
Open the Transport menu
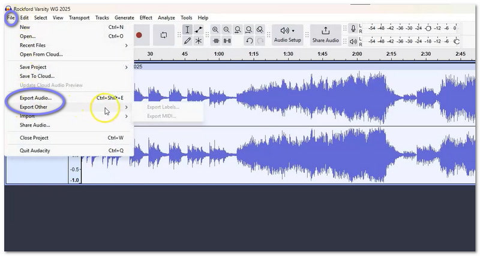[x=79, y=18]
